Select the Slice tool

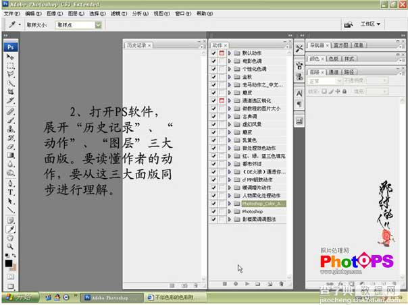click(10, 101)
